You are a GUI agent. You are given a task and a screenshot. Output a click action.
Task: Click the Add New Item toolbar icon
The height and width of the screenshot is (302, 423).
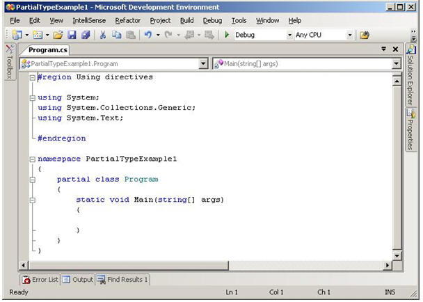point(38,35)
